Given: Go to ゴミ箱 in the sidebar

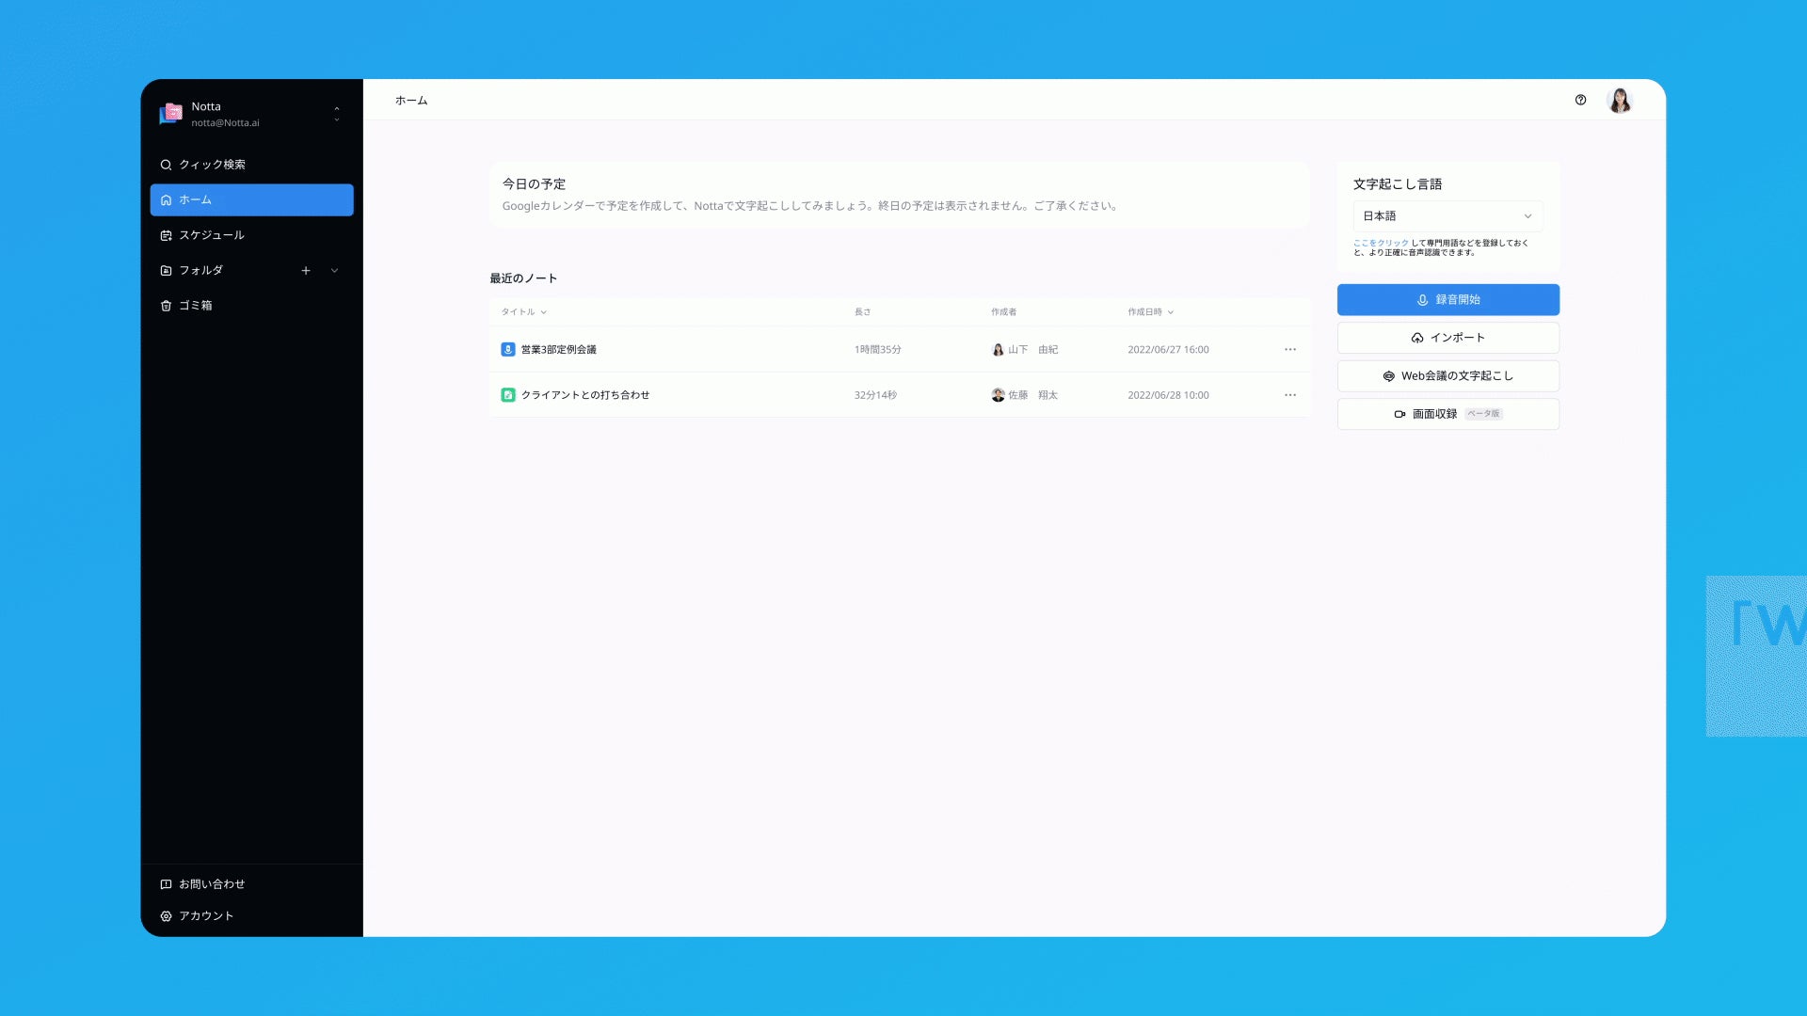Looking at the screenshot, I should click(196, 306).
